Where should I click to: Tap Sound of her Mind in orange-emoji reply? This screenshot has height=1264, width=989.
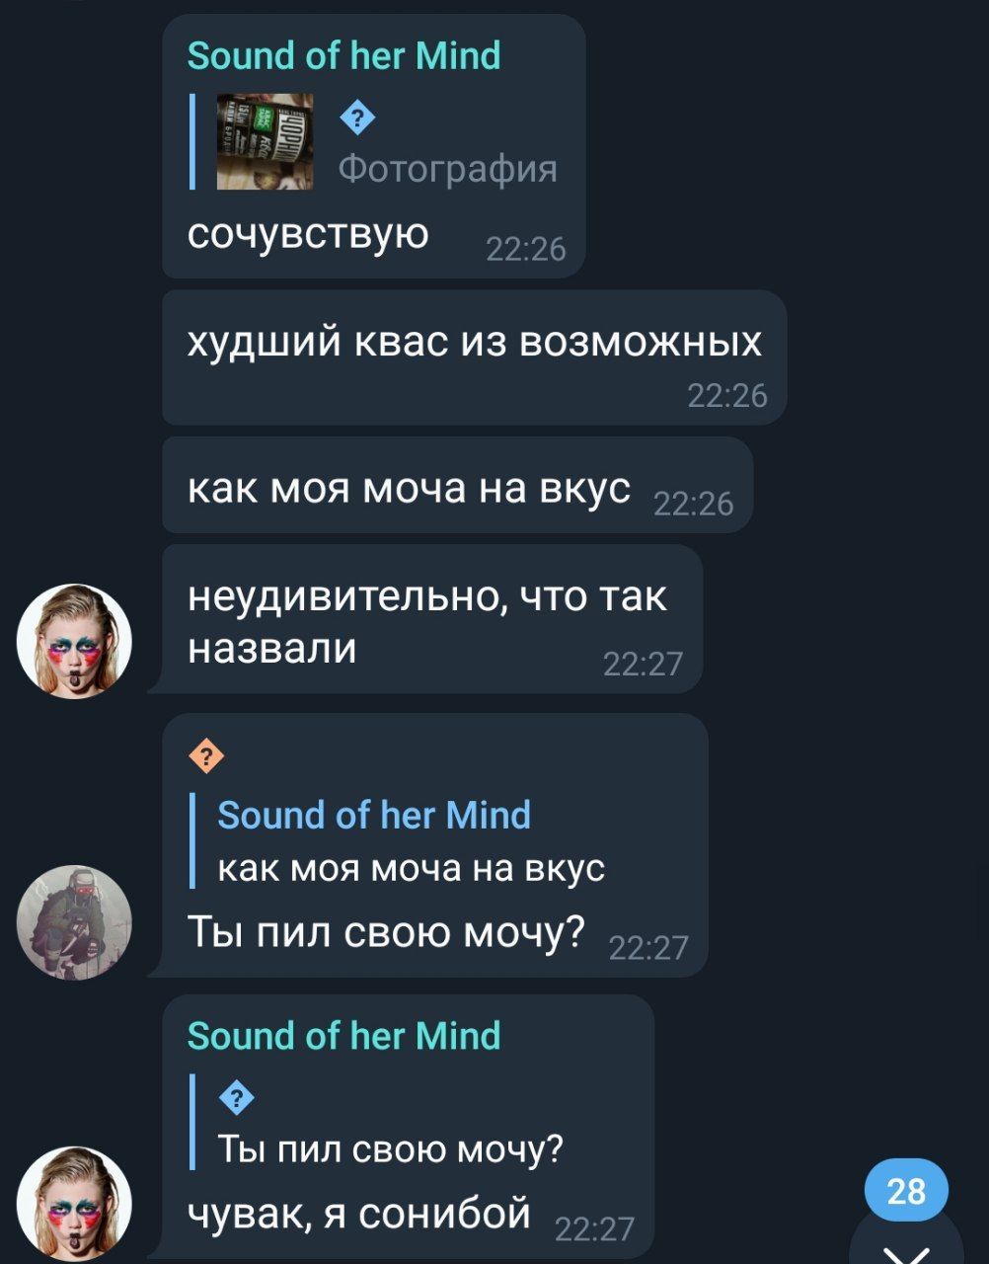pyautogui.click(x=374, y=816)
